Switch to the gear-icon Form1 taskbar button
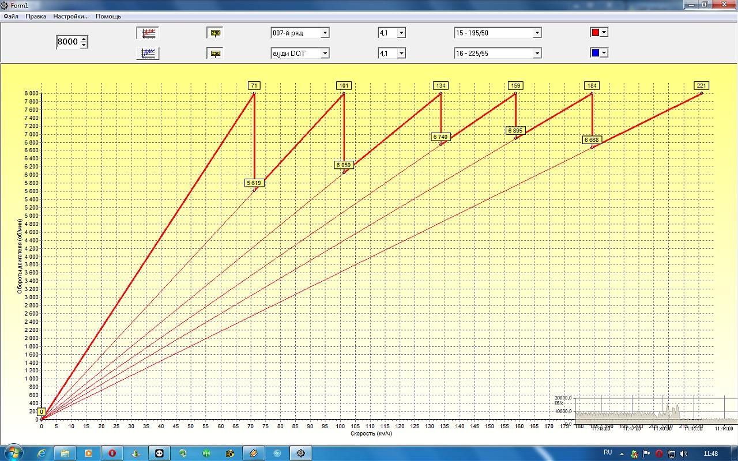The height and width of the screenshot is (461, 738). point(300,454)
